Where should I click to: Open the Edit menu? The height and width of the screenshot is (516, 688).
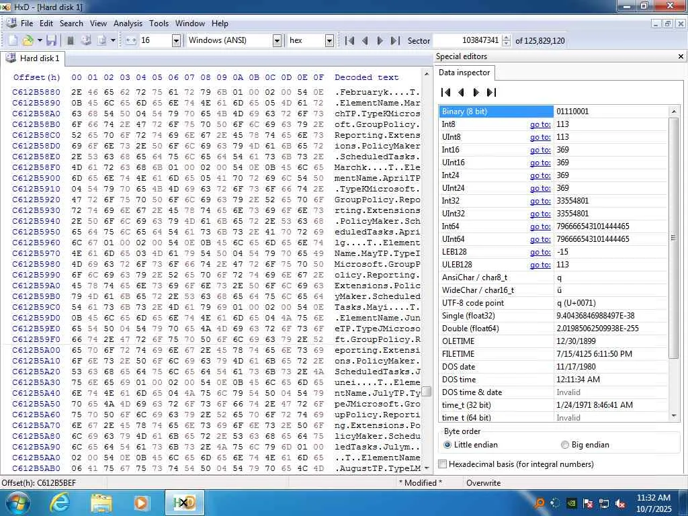[46, 24]
